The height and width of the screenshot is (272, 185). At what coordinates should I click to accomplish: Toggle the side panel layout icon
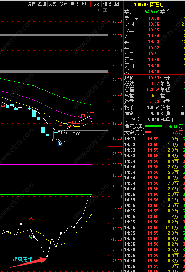(105, 10)
